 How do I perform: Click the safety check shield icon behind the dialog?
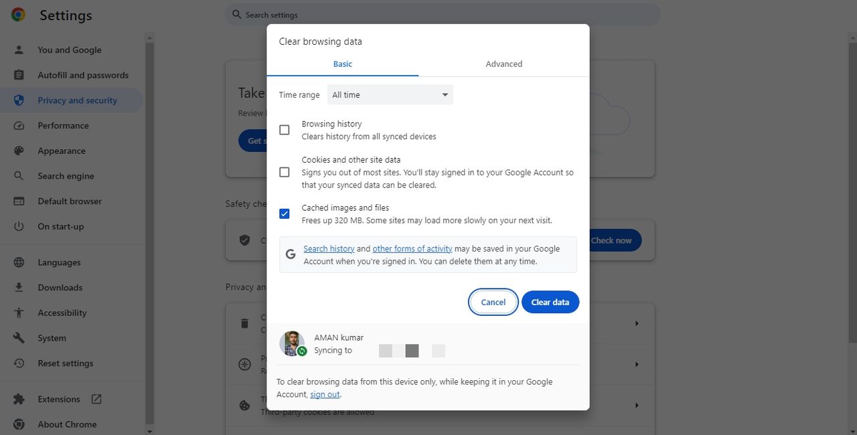(245, 240)
